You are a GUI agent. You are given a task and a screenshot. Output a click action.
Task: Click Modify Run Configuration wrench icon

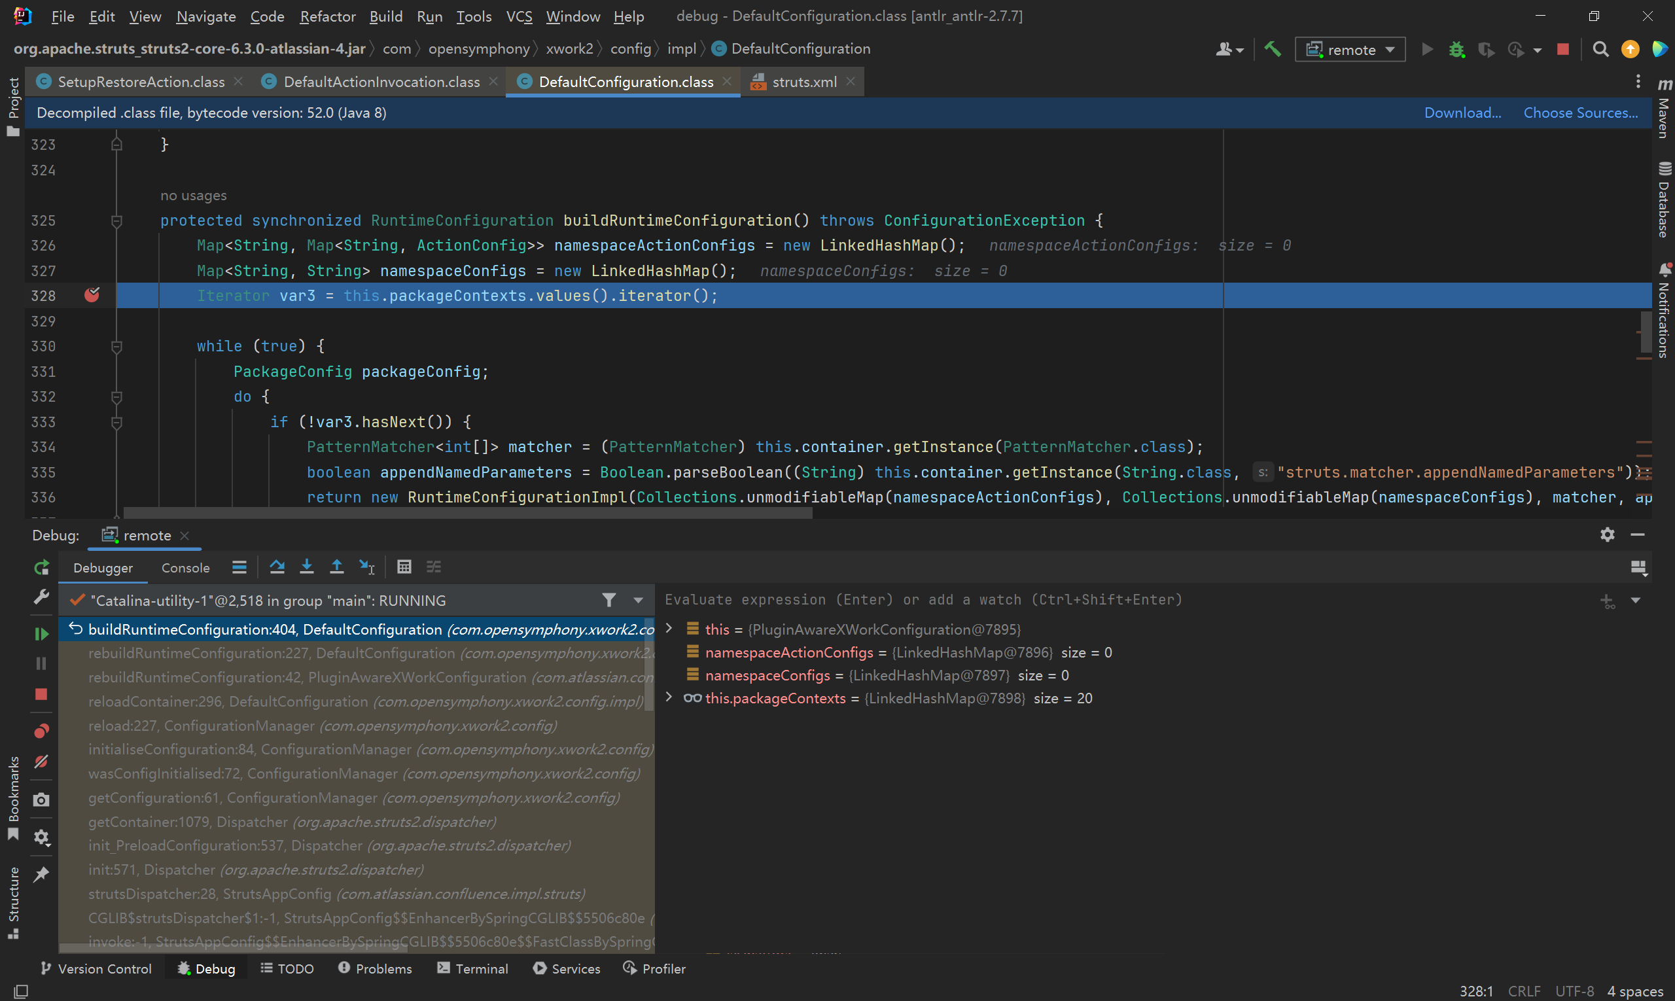41,596
